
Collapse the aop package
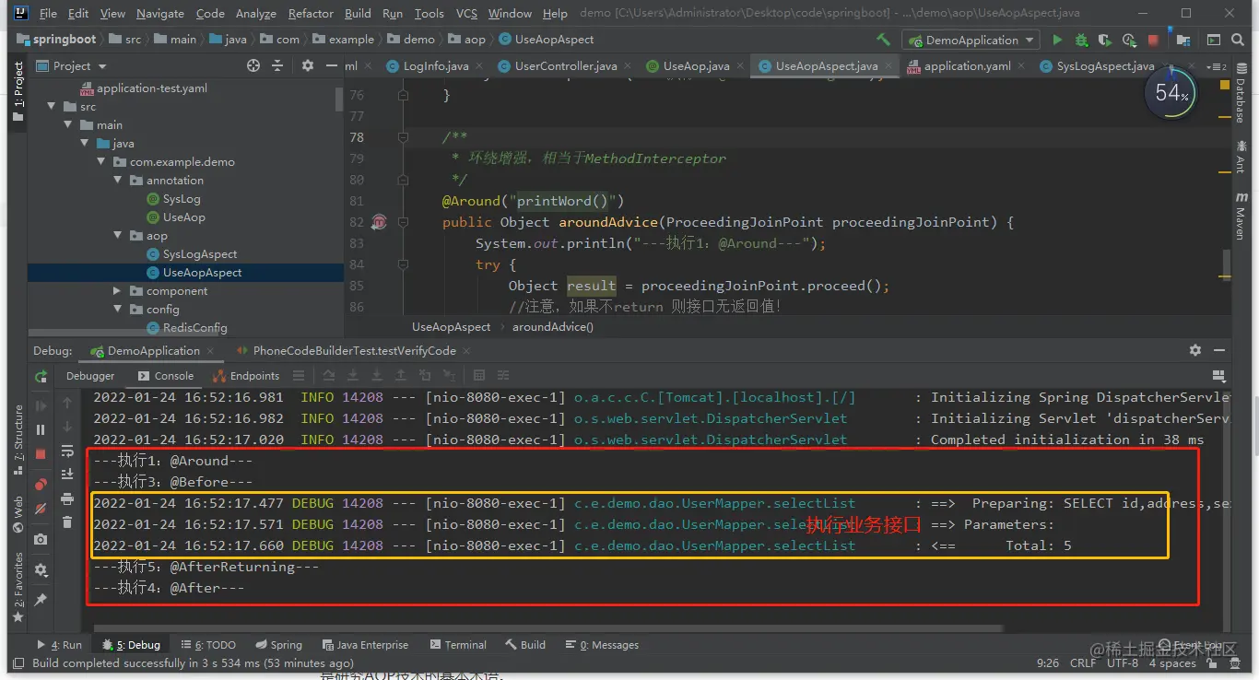[118, 236]
